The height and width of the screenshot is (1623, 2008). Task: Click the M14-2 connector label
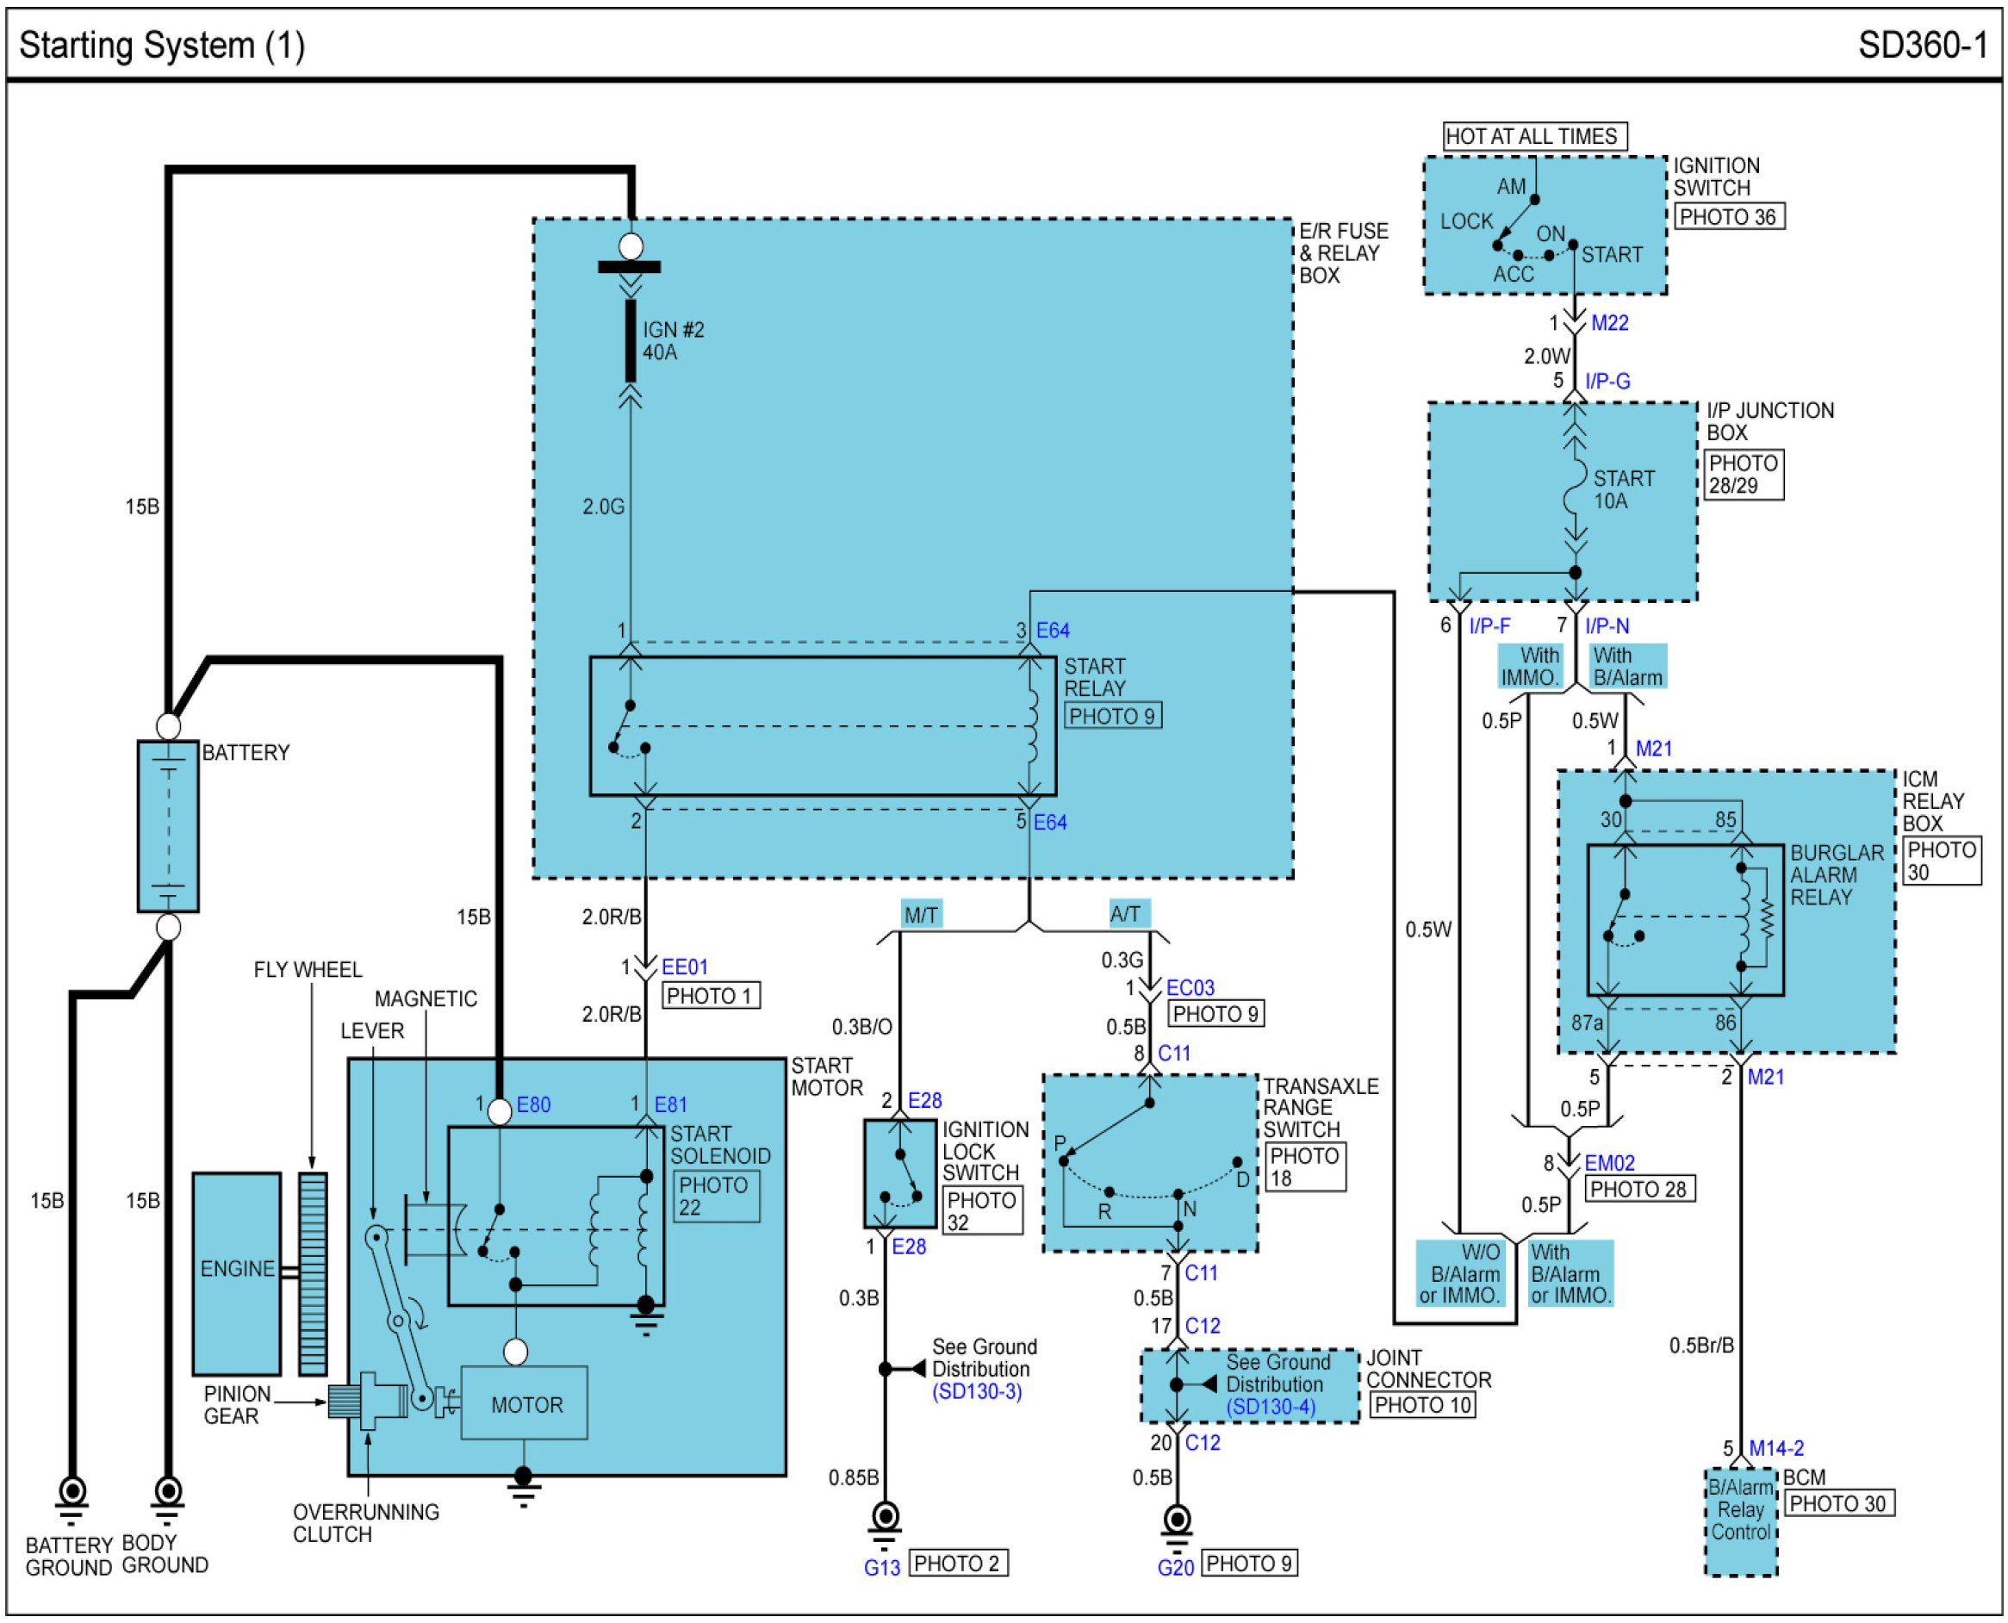point(1776,1448)
